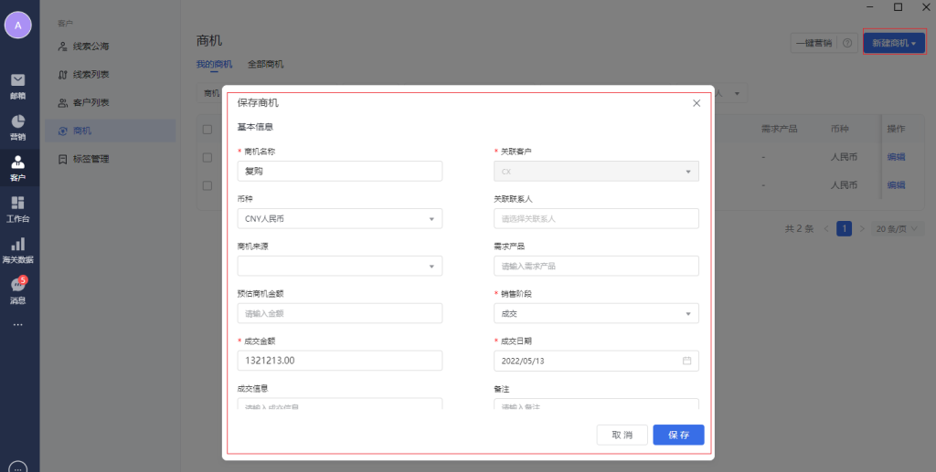The height and width of the screenshot is (472, 936).
Task: Close the 保存商机 dialog with X
Action: point(697,103)
